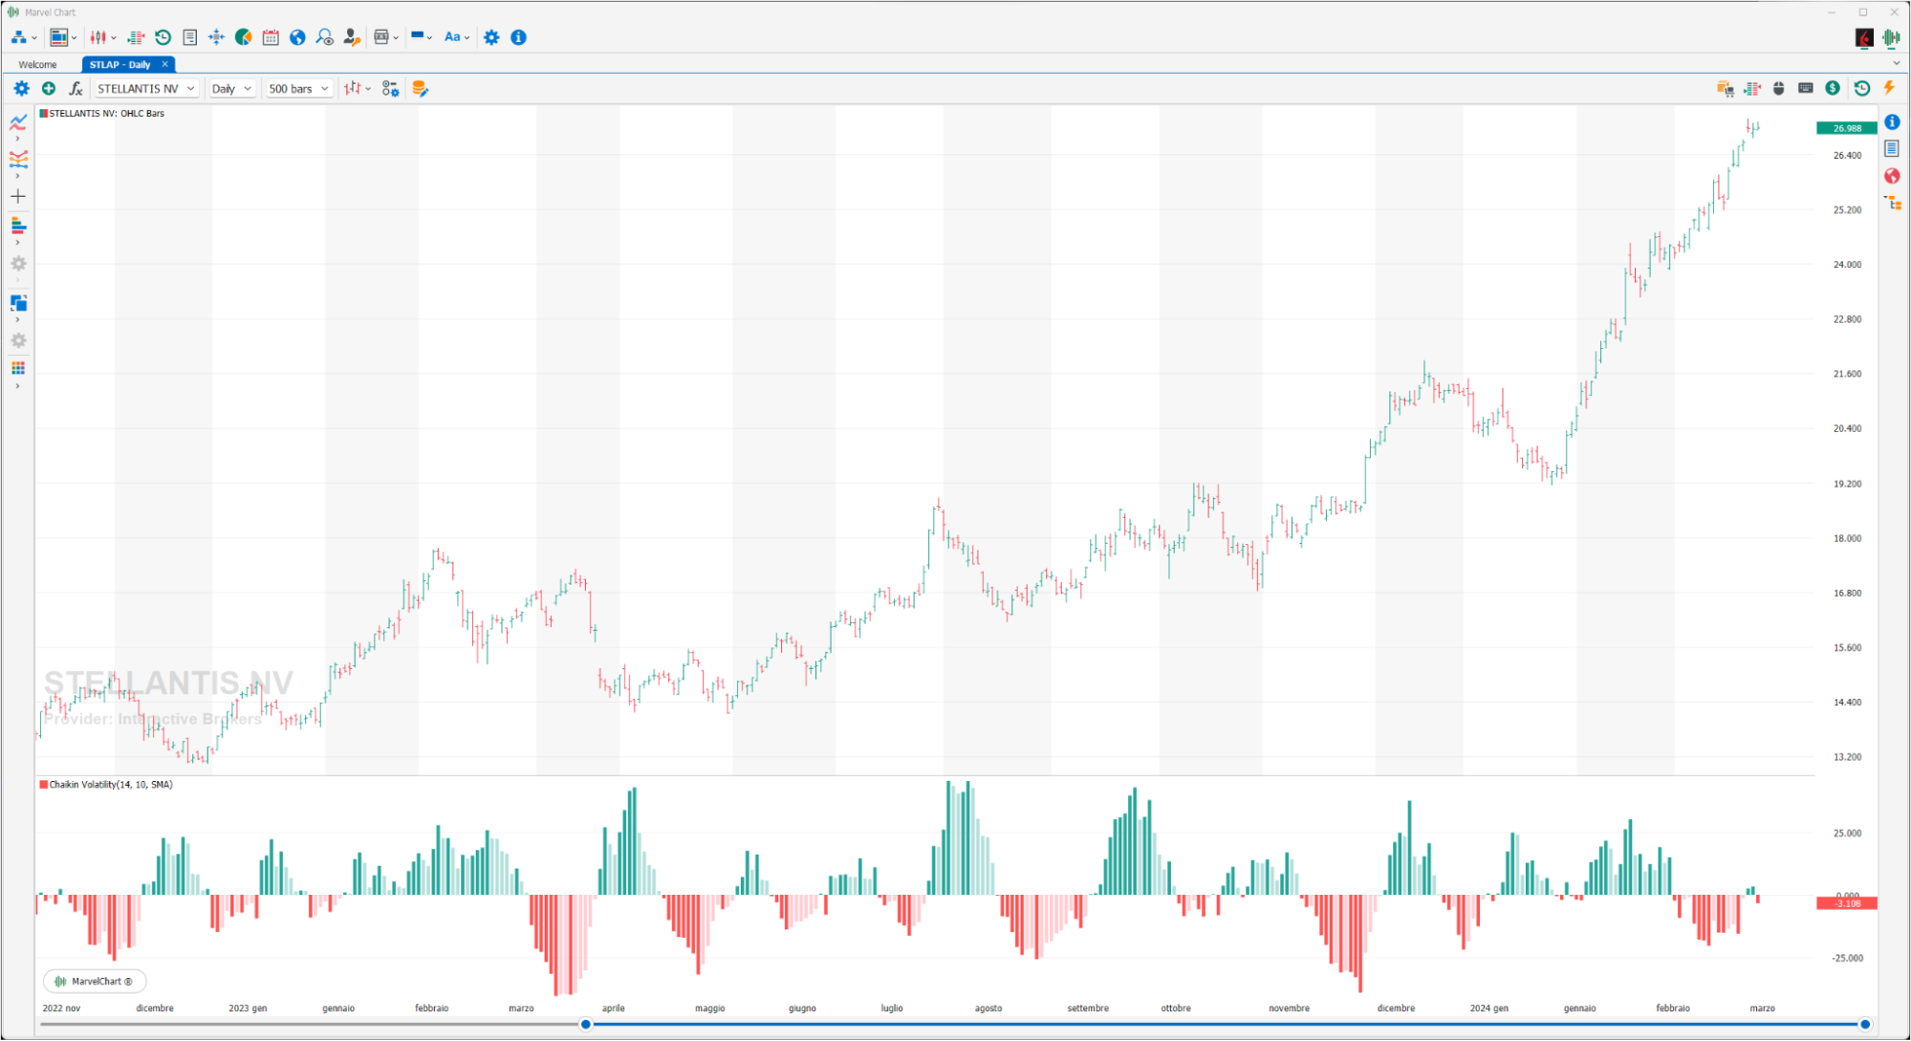The image size is (1911, 1041).
Task: Click the green waveform icon at top right
Action: coord(1891,37)
